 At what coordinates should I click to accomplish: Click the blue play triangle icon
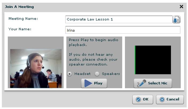pyautogui.click(x=88, y=83)
